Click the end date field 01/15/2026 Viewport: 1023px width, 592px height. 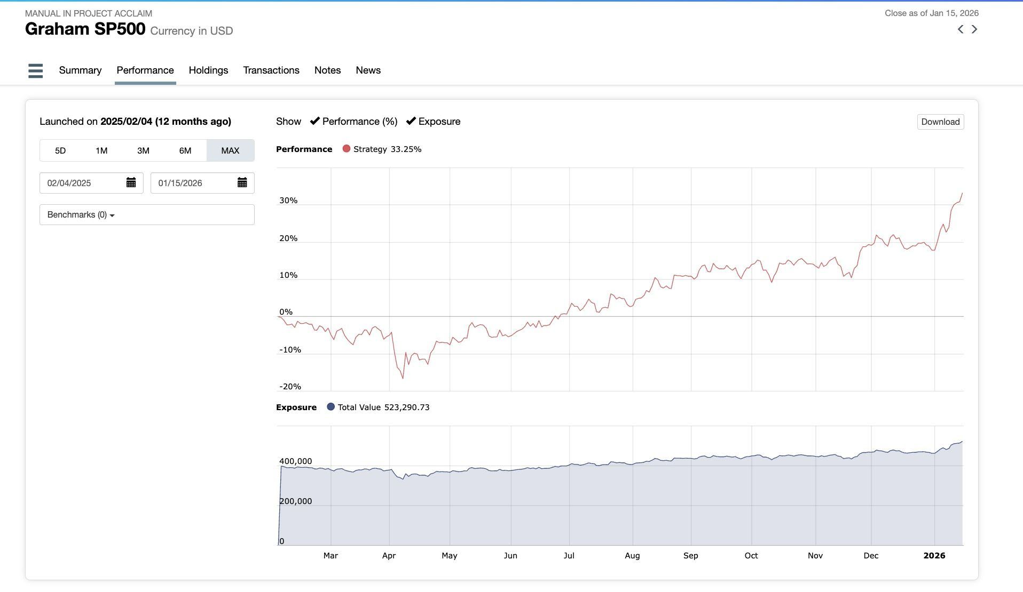pos(202,183)
